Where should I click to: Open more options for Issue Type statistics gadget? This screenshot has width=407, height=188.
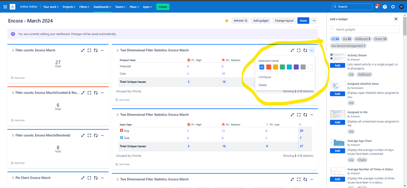click(312, 115)
